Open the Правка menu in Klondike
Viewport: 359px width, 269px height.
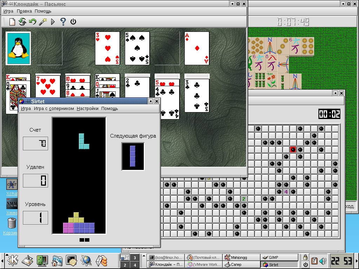pyautogui.click(x=24, y=11)
